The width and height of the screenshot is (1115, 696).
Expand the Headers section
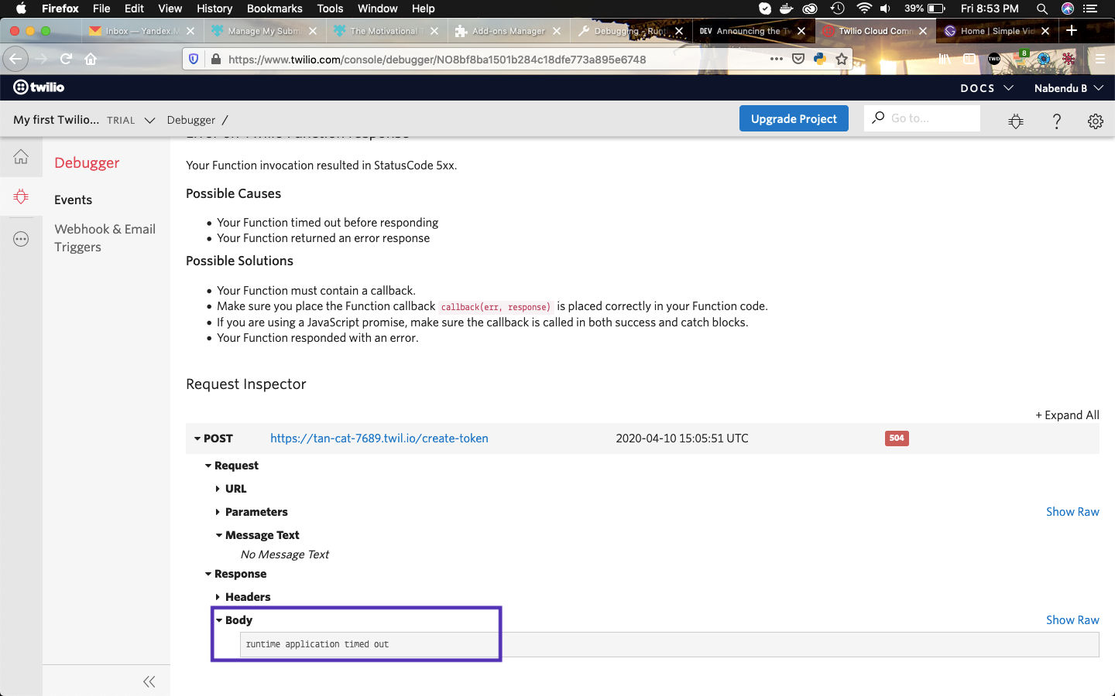218,597
